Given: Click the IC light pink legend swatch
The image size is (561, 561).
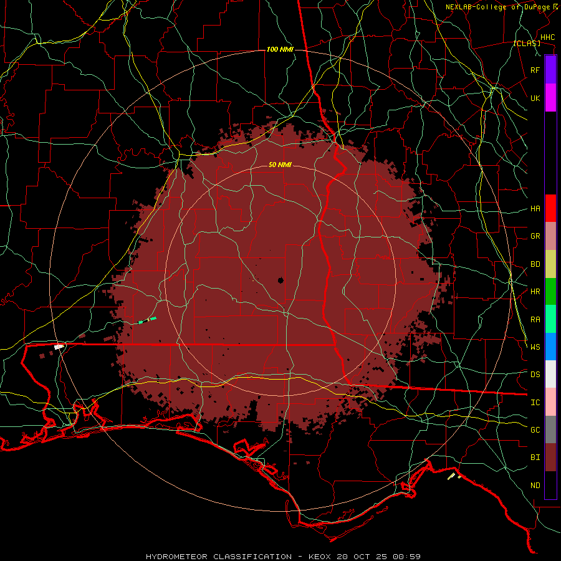Looking at the screenshot, I should pyautogui.click(x=550, y=402).
